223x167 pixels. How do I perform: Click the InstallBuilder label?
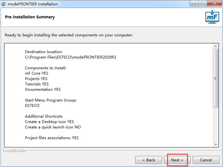coord(15,151)
